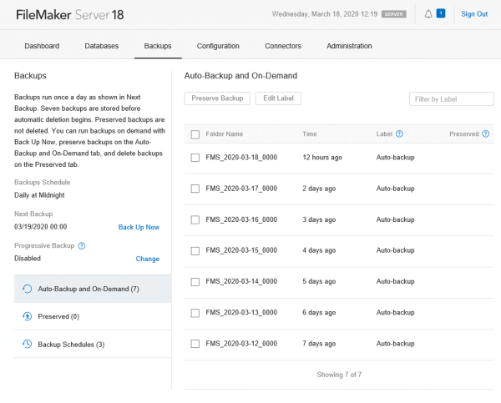
Task: Select the Backups tab
Action: (x=158, y=46)
